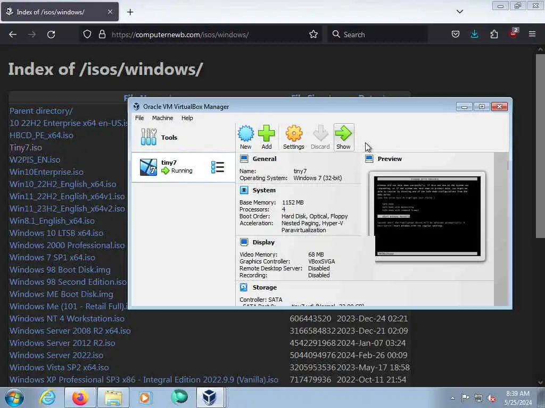This screenshot has width=545, height=408.
Task: Click the Firefox taskbar icon
Action: coord(80,397)
